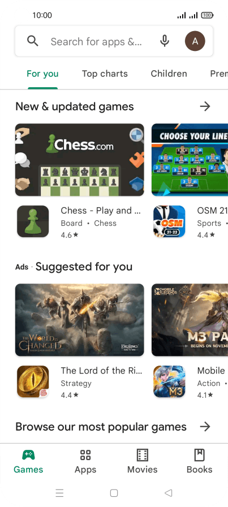The width and height of the screenshot is (228, 507).
Task: Open the Lord of the Rings app icon
Action: pos(33,381)
